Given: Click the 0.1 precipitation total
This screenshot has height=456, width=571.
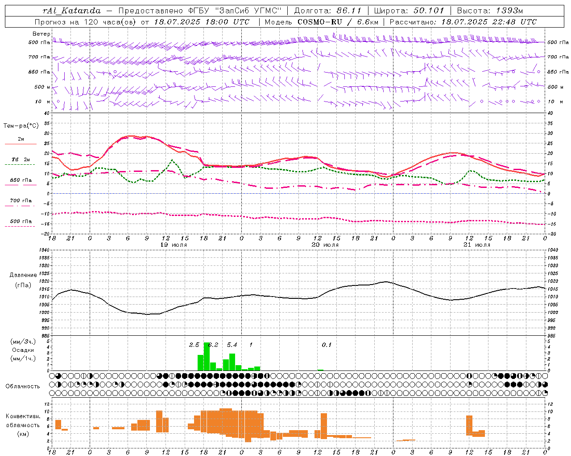Looking at the screenshot, I should (327, 345).
